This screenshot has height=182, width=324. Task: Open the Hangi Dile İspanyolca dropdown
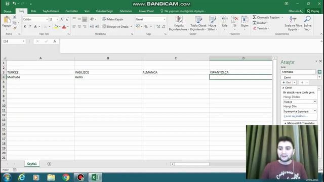tap(315, 111)
